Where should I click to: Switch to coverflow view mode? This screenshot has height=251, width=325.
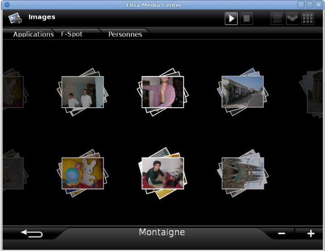coord(292,19)
